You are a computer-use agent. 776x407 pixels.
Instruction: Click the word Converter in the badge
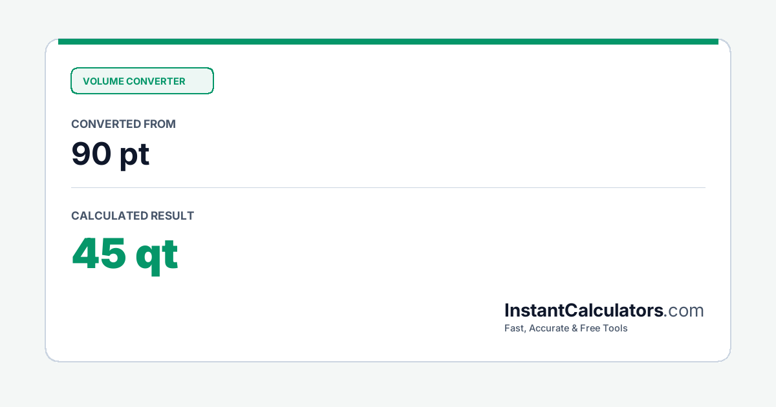coord(156,81)
